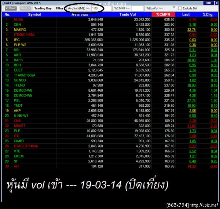220x209 pixels.
Task: Select the GENCO symbol
Action: point(20,80)
